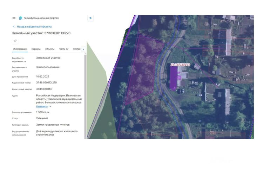Click the info panel vertical scrollbar
Image resolution: width=263 pixels, height=186 pixels.
[x=85, y=96]
